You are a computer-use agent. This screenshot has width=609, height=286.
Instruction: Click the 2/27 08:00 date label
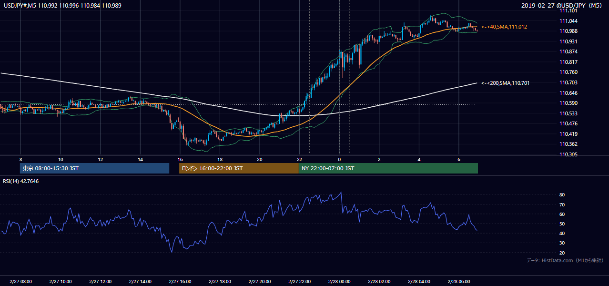20,282
